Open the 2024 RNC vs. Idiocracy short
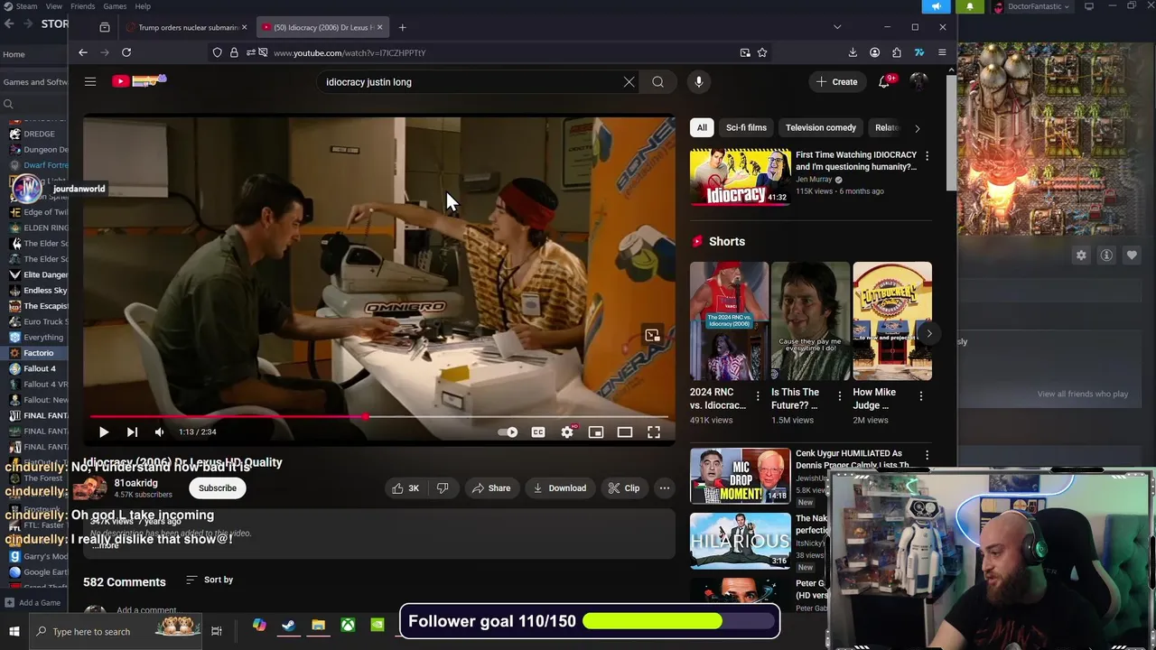 (x=729, y=320)
